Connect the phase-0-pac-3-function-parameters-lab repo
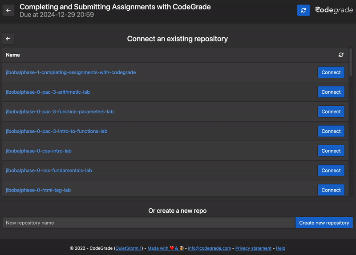Screen dimensions: 356x255 (331, 112)
